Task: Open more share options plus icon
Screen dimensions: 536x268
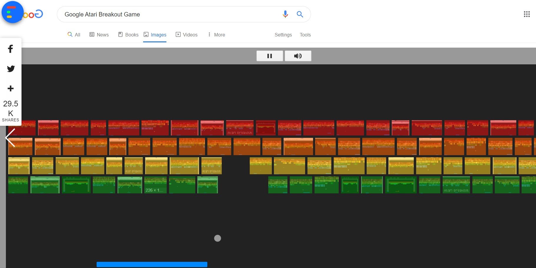Action: 11,88
